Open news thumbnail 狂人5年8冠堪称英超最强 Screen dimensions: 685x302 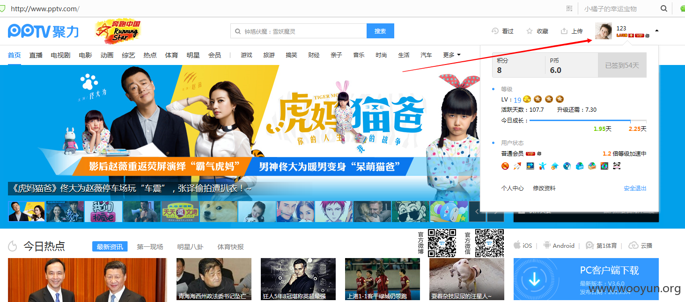pos(298,279)
